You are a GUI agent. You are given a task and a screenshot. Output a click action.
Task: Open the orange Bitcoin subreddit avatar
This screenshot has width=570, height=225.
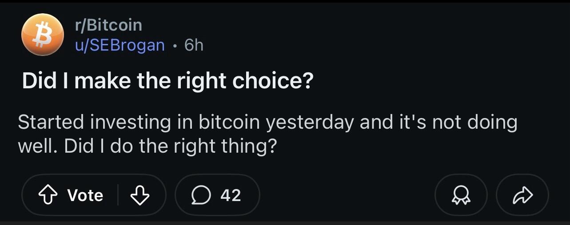[x=43, y=35]
